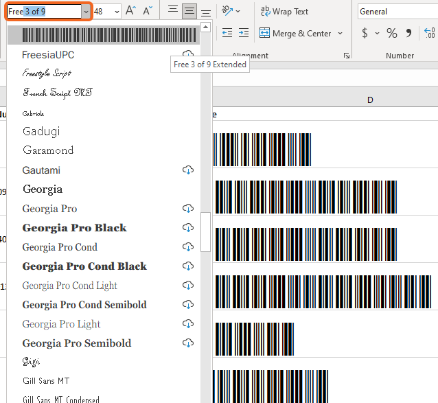Open the Alignment settings dialog launcher
Screen dimensions: 438x403
click(x=347, y=56)
